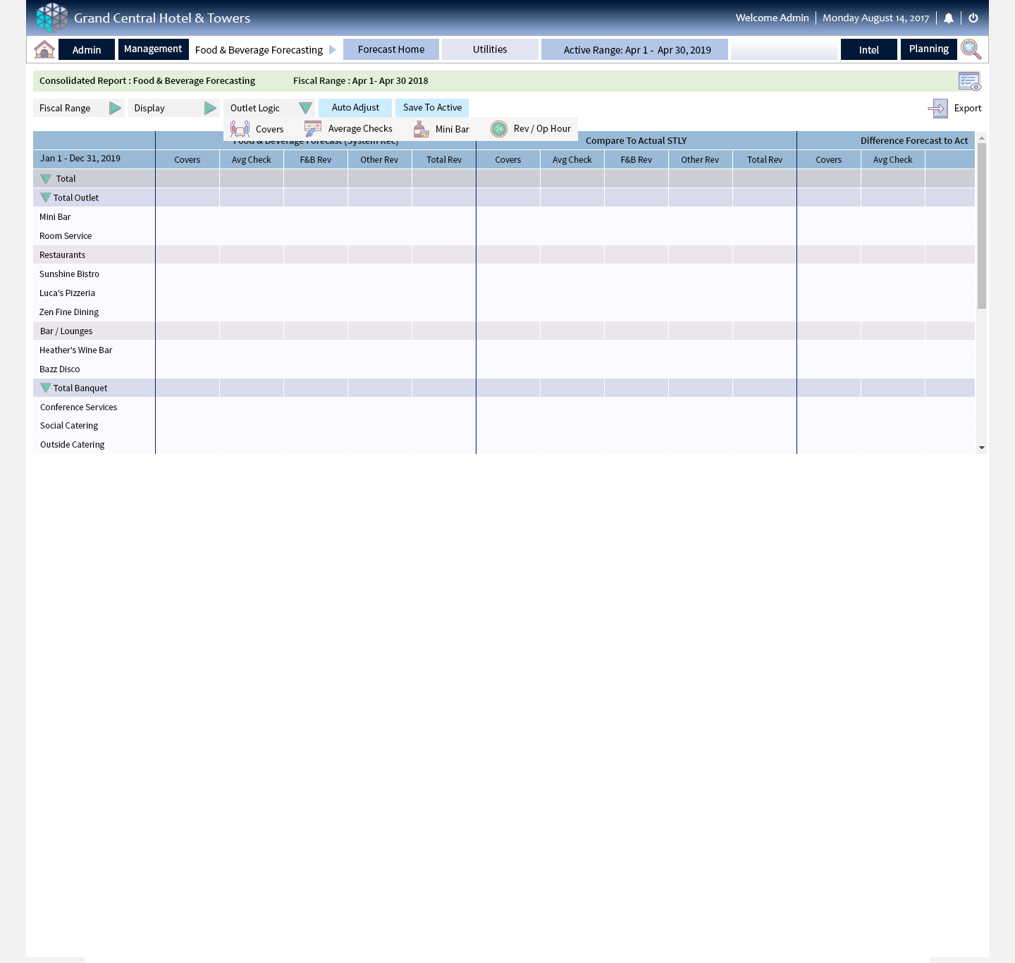Open the notifications bell icon
Screen dimensions: 1015x963
[x=949, y=18]
